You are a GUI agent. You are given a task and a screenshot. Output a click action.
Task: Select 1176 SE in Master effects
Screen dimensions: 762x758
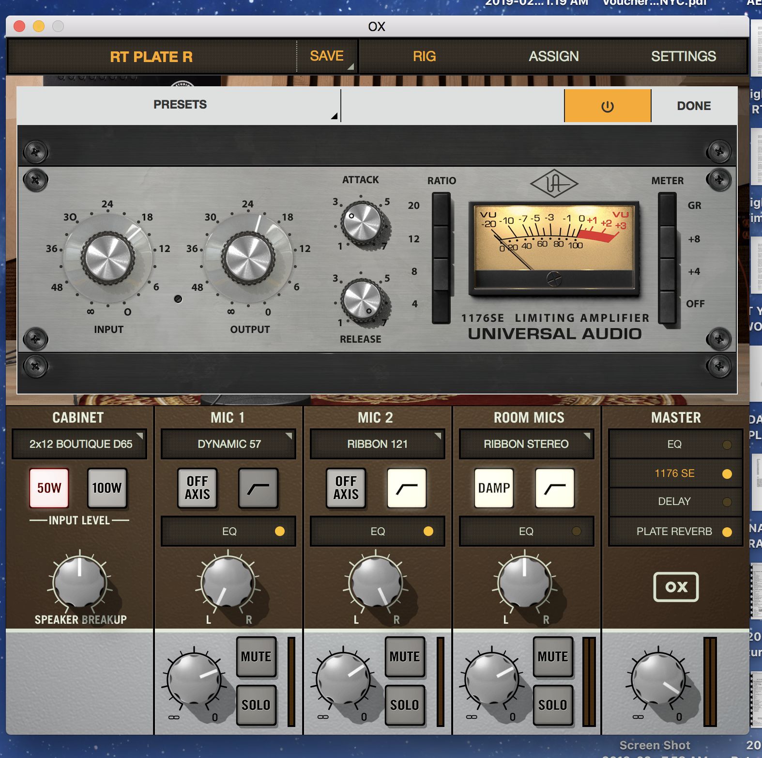(x=675, y=474)
